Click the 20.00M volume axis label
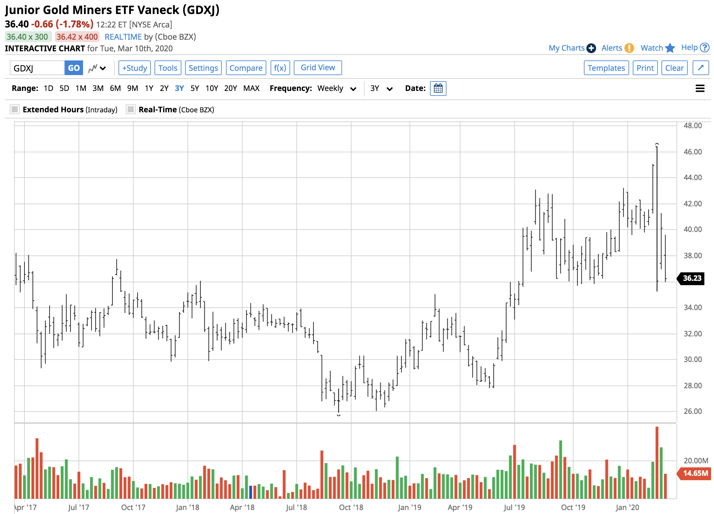 pos(696,461)
